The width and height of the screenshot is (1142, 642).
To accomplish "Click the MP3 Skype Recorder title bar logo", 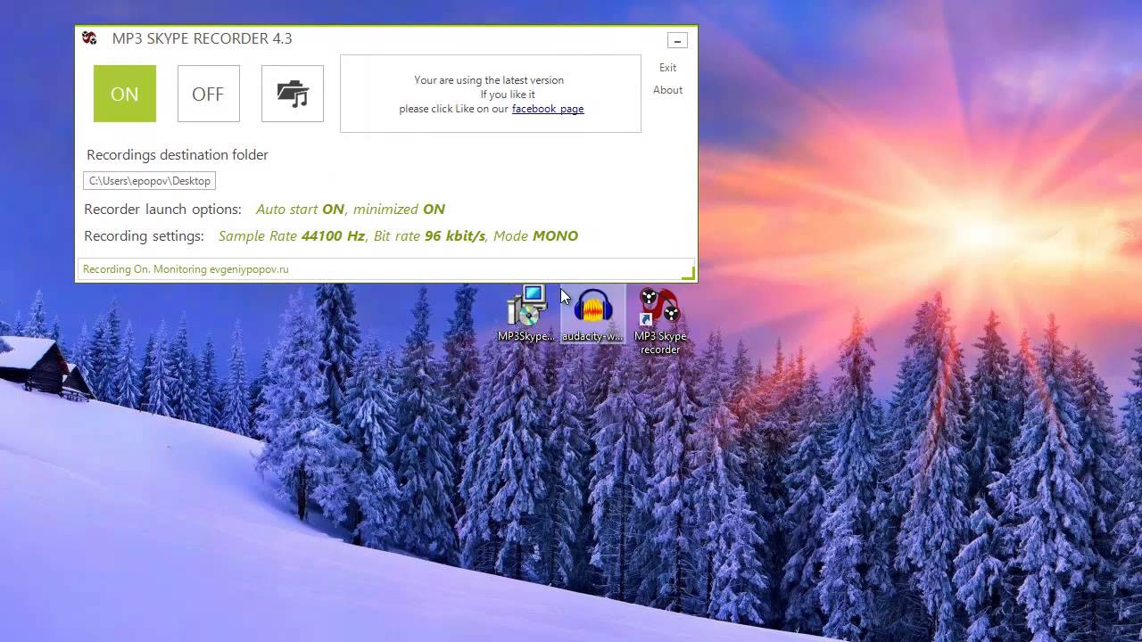I will [89, 38].
